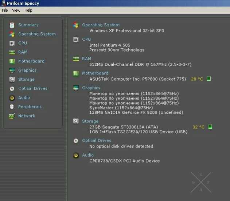Click the CPU chip icon in sidebar
The width and height of the screenshot is (230, 201).
click(12, 43)
